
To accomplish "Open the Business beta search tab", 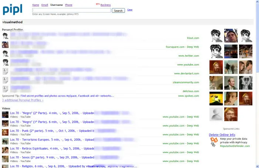I will coord(105,5).
